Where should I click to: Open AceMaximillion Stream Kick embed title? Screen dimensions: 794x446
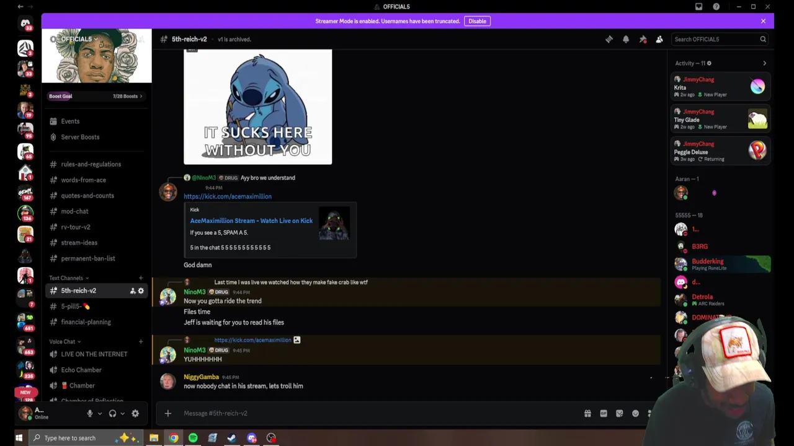[x=251, y=221]
